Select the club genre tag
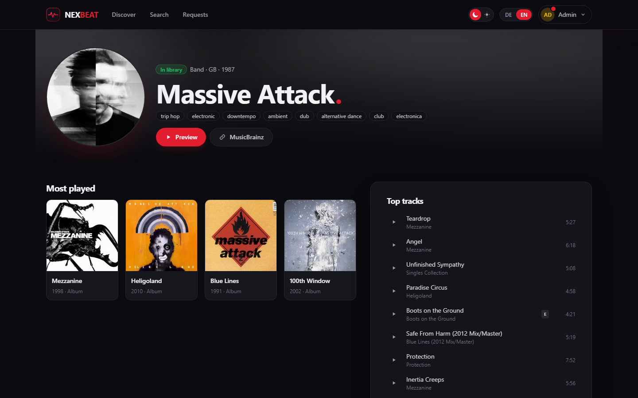638x398 pixels. point(379,116)
